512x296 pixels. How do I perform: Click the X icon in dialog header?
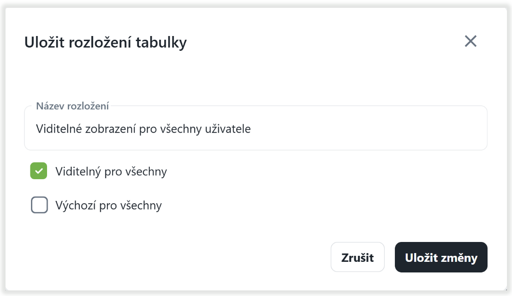click(x=470, y=41)
